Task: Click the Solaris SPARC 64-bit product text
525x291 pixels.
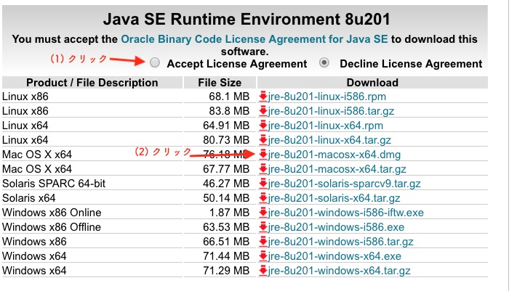Action: (x=54, y=184)
